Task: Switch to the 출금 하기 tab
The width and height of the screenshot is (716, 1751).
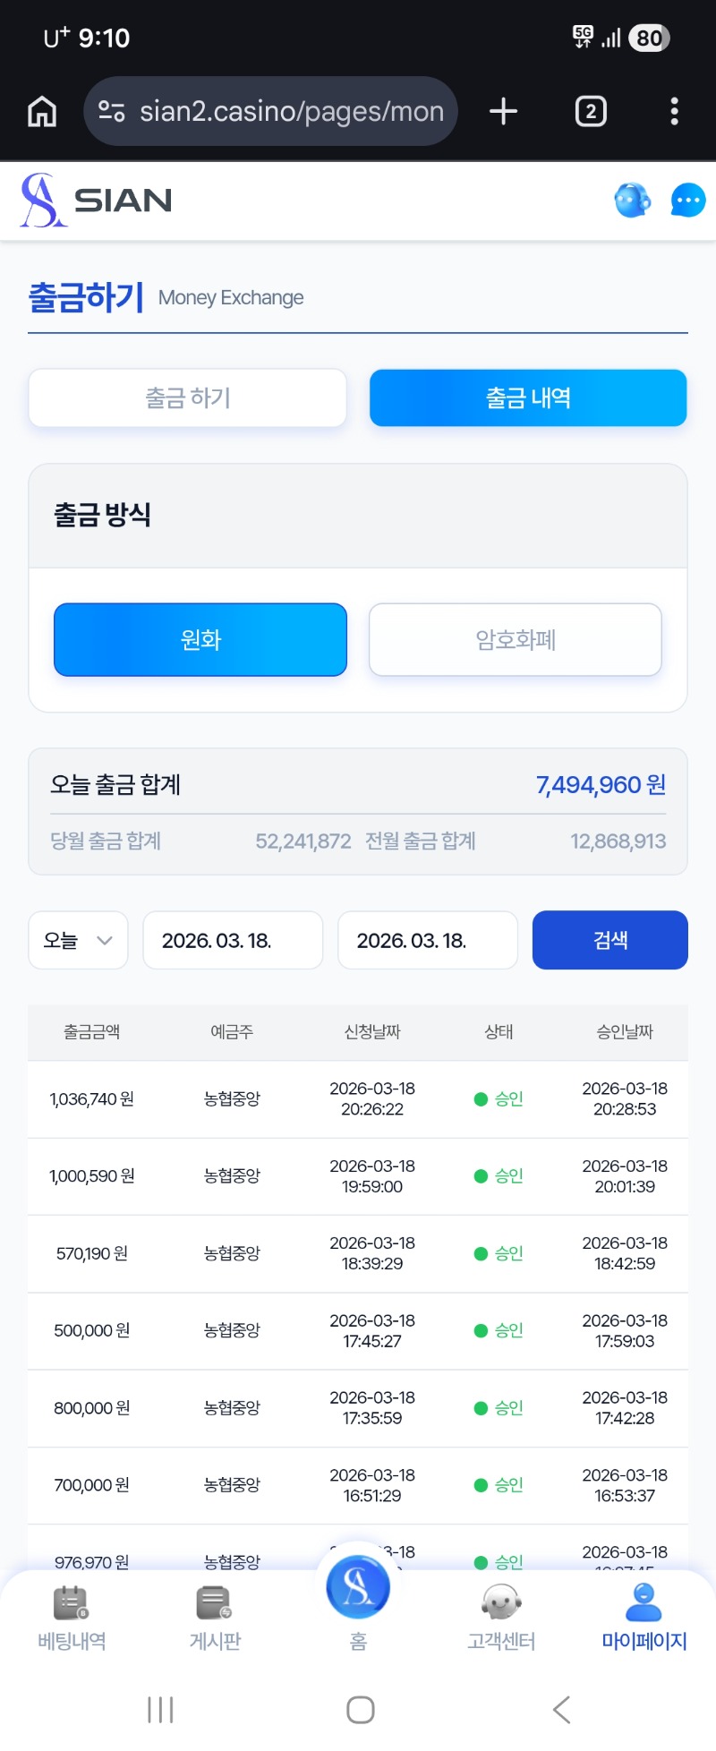Action: (x=188, y=398)
